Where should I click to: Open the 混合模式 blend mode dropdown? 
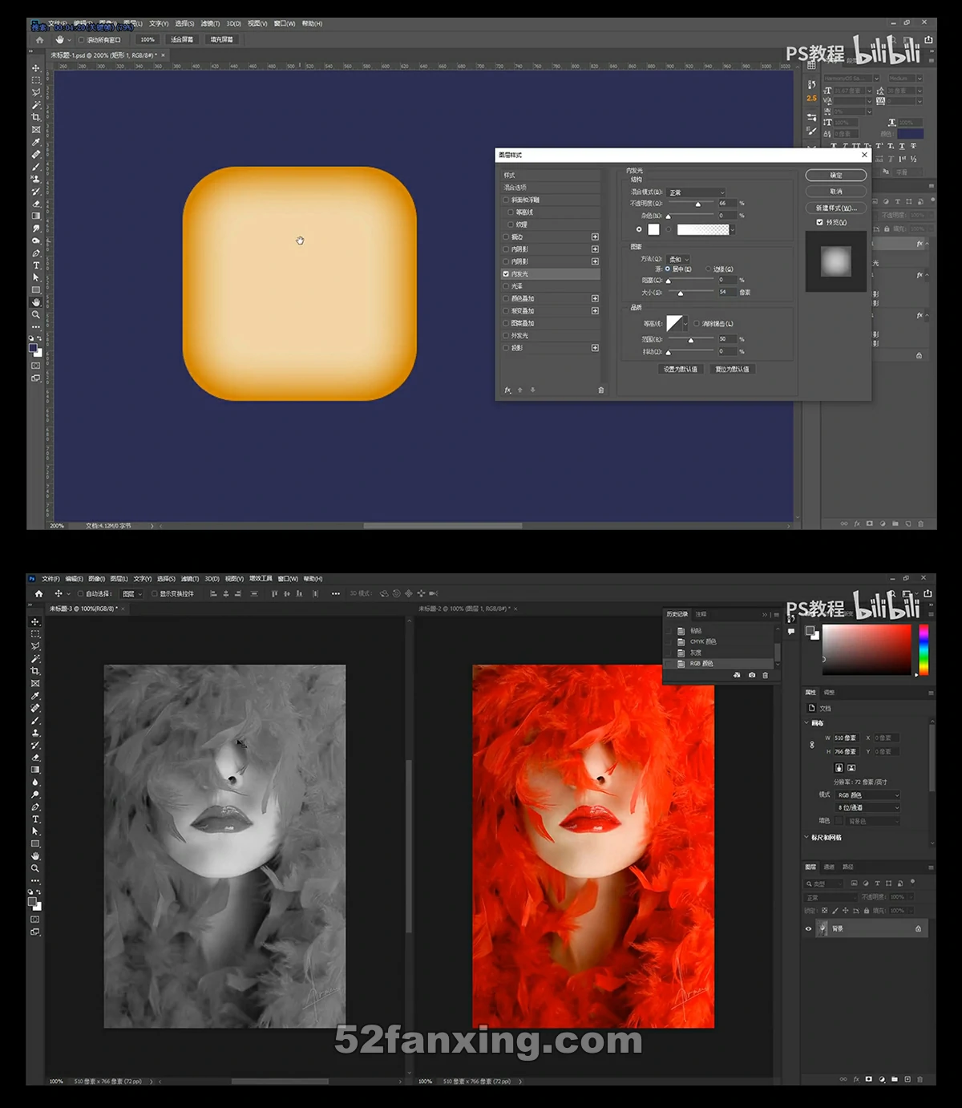coord(696,192)
